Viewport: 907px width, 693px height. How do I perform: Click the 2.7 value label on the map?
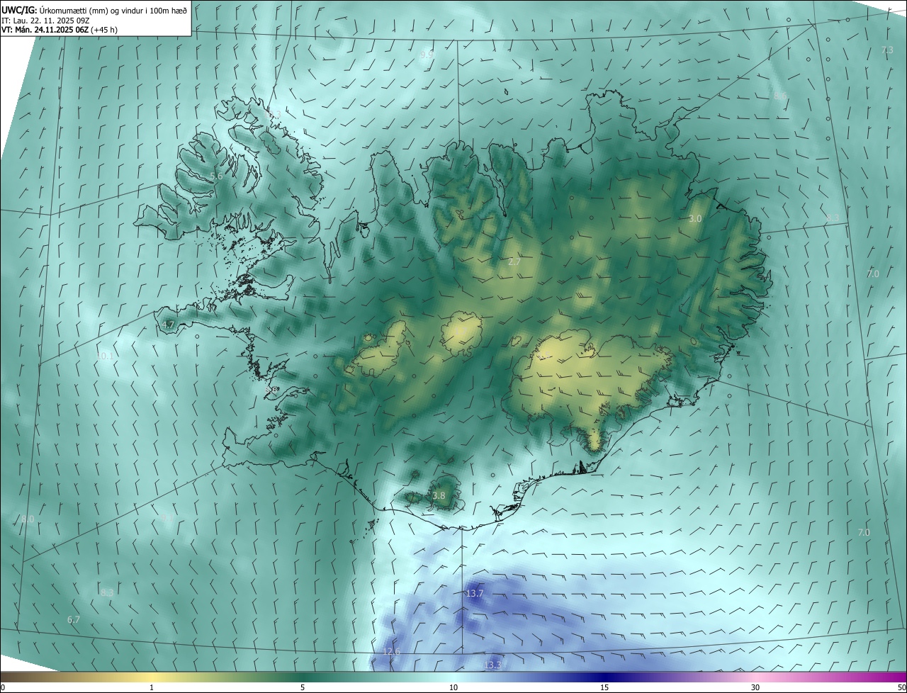point(514,262)
